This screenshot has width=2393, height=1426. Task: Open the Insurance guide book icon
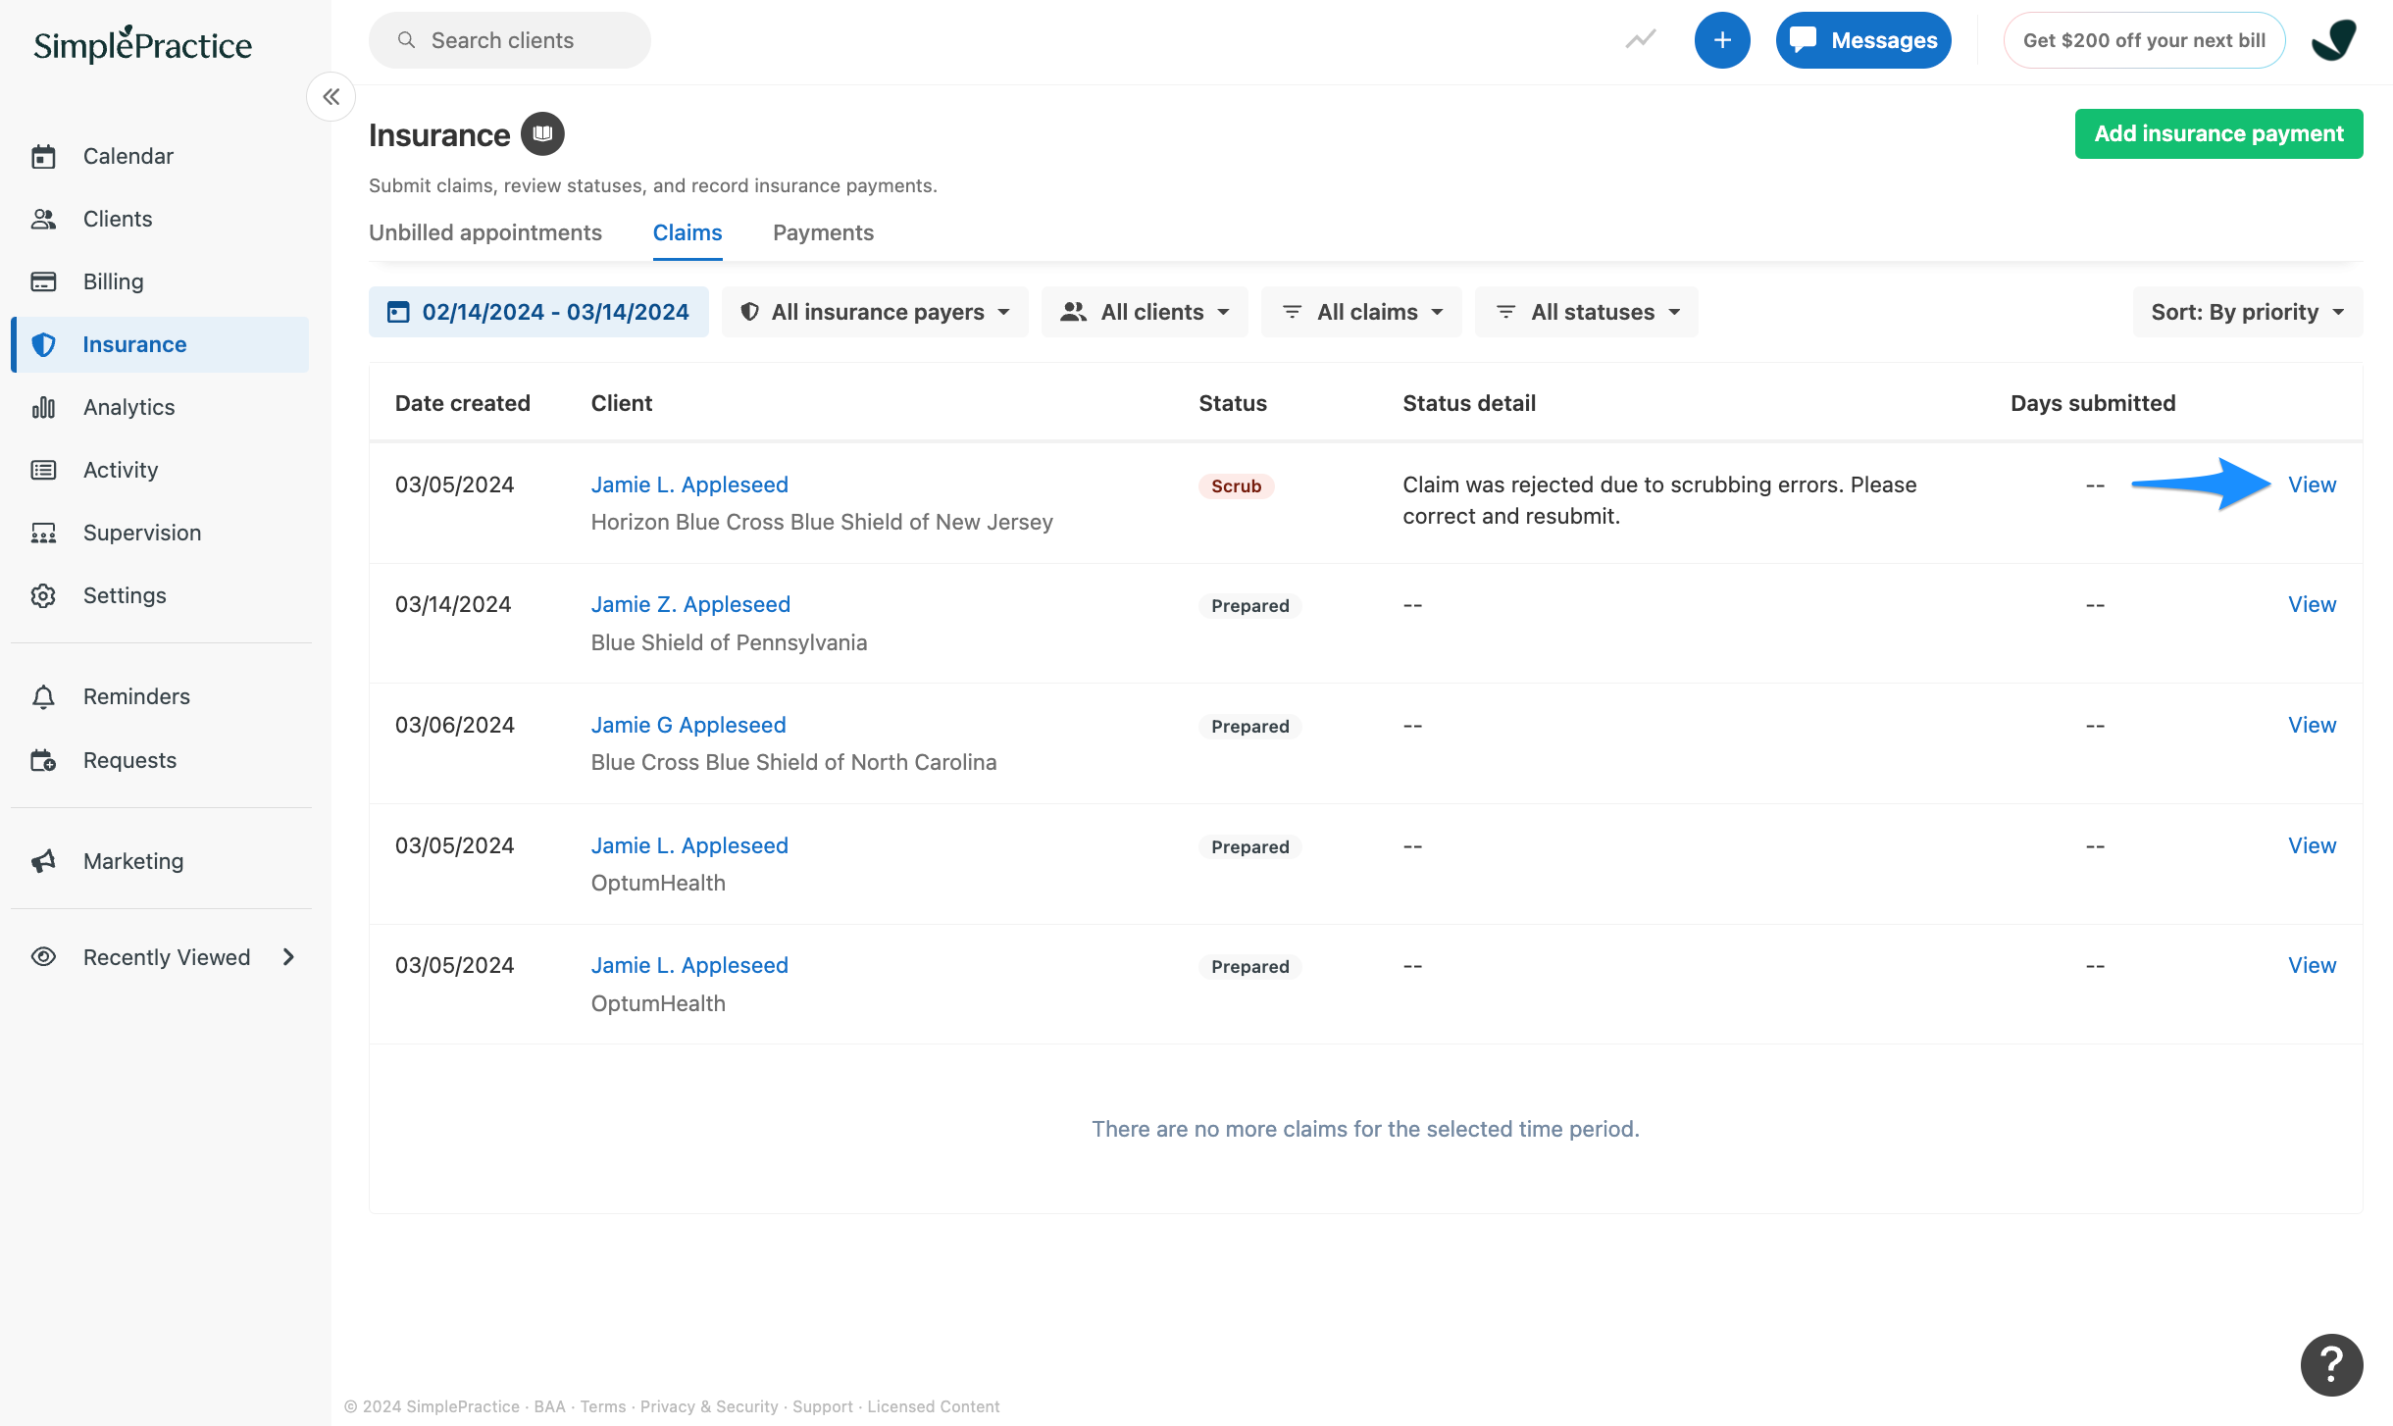(x=542, y=133)
